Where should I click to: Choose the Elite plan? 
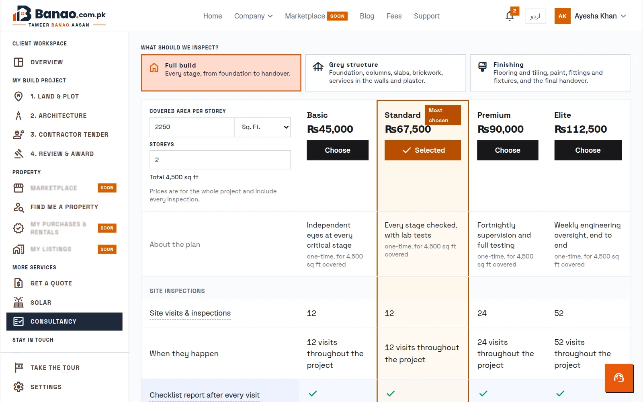coord(588,150)
